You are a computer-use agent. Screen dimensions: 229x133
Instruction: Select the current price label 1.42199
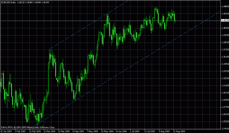pos(225,21)
